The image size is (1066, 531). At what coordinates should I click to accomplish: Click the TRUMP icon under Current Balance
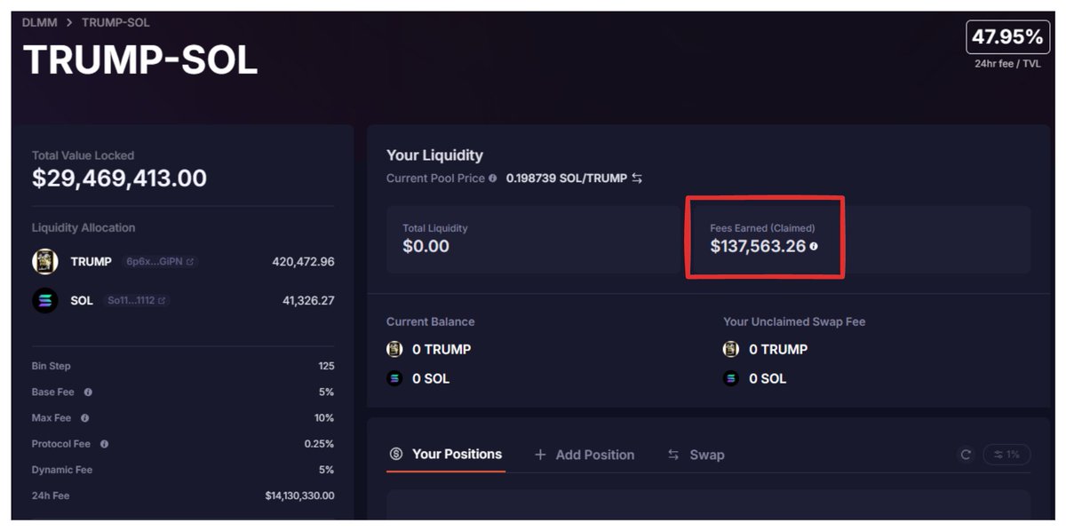point(394,349)
